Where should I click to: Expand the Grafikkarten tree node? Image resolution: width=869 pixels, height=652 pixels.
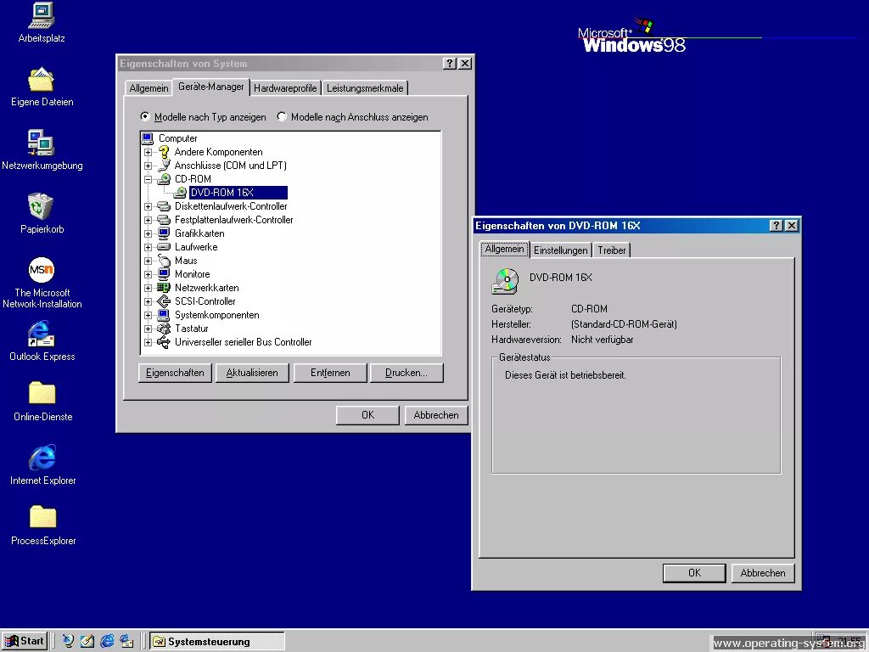pos(148,233)
